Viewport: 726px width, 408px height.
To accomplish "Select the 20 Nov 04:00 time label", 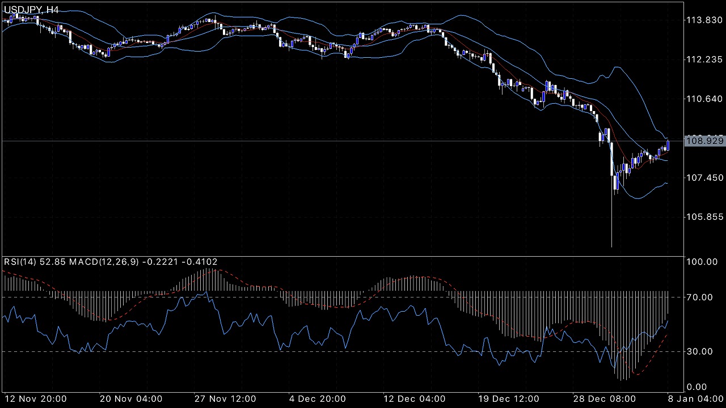I will click(x=131, y=398).
